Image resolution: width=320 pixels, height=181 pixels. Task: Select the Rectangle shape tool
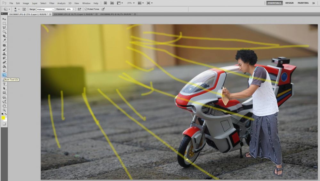click(x=4, y=93)
